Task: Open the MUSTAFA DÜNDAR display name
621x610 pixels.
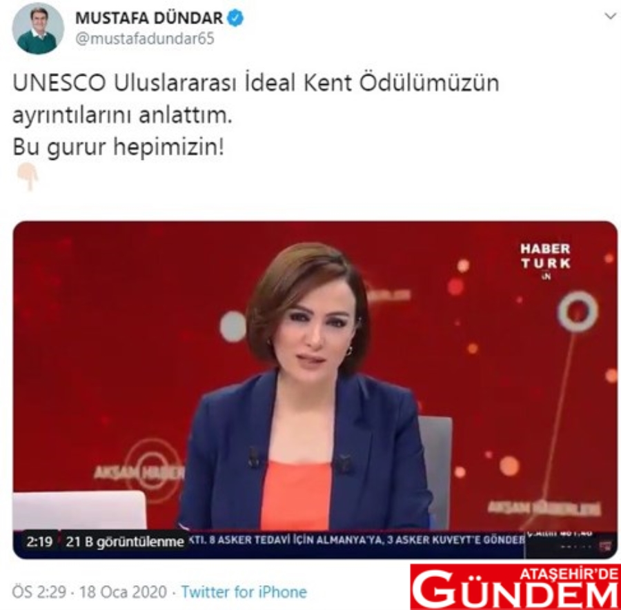Action: coord(149,18)
